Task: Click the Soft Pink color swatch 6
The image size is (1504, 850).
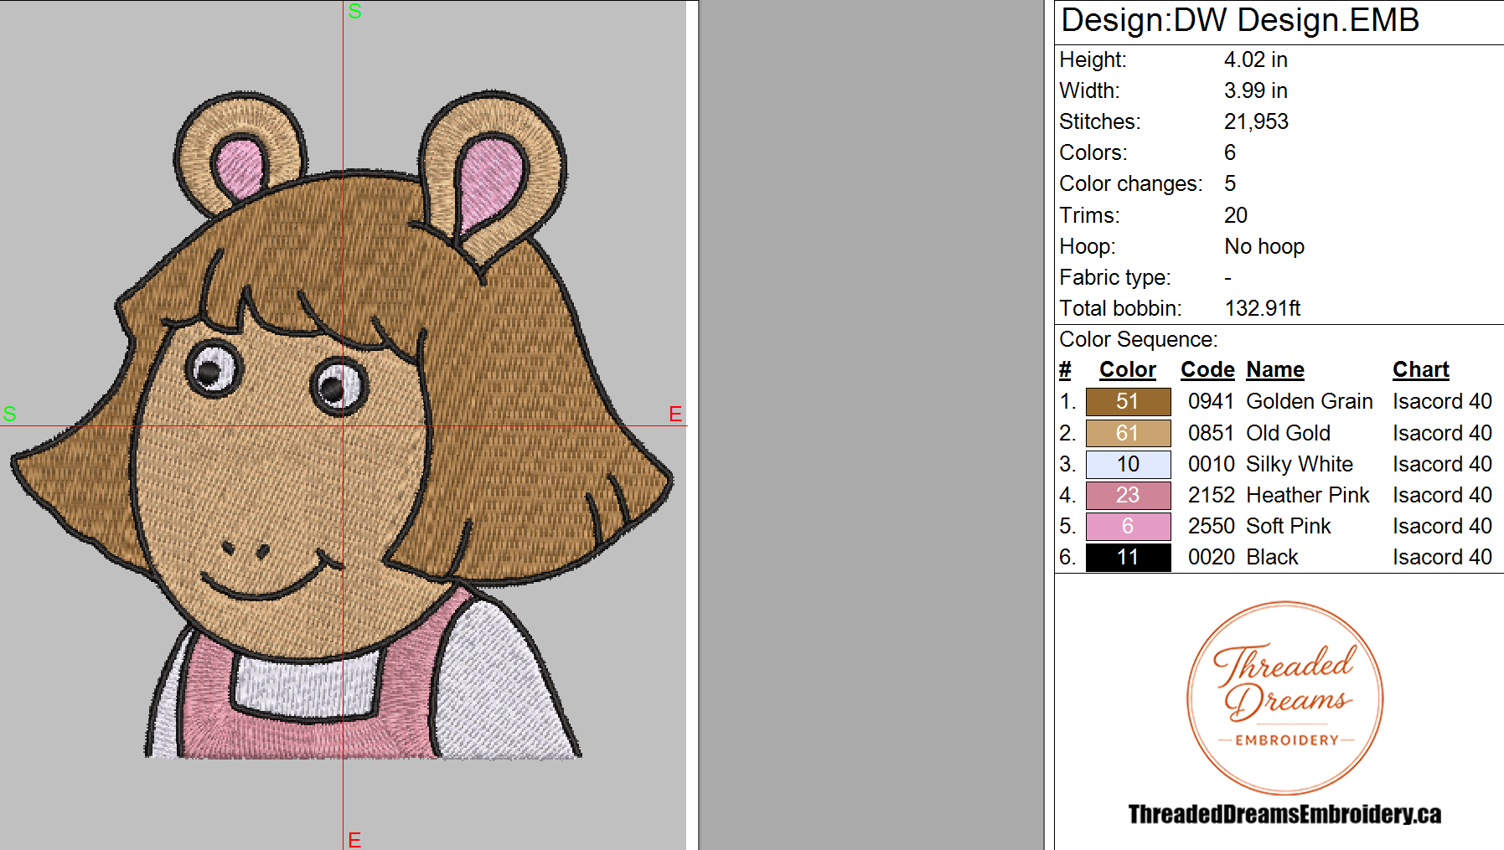Action: [x=1128, y=526]
